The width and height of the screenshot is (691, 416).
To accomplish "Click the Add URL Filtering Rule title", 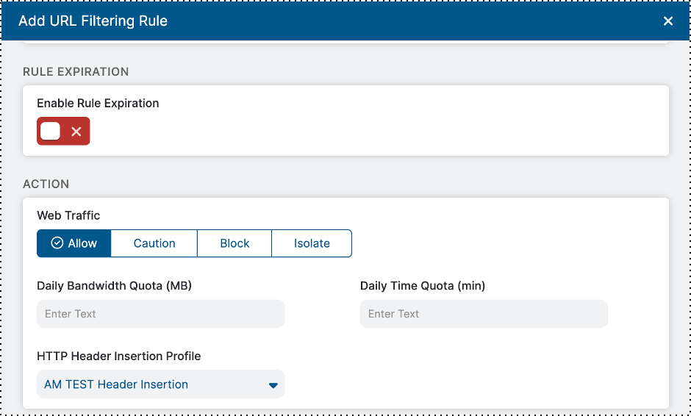I will point(93,21).
